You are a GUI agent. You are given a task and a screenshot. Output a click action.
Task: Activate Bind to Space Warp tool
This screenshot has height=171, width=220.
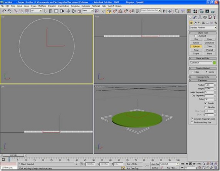pyautogui.click(x=27, y=11)
